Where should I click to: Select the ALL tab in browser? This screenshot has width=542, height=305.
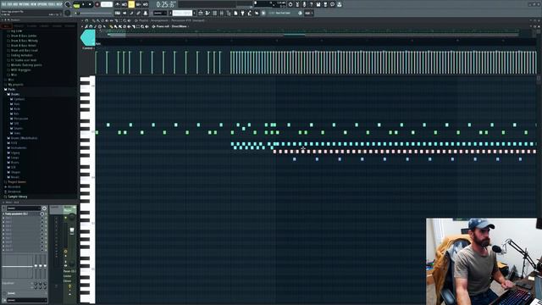(x=7, y=26)
